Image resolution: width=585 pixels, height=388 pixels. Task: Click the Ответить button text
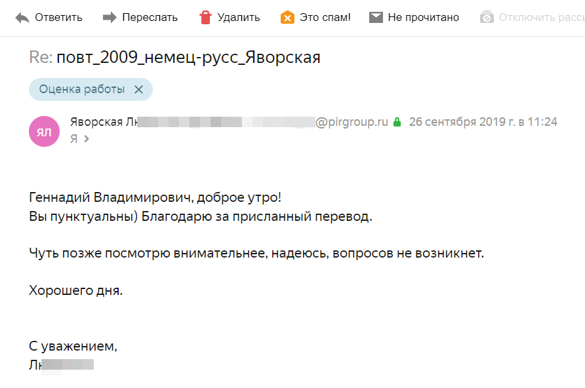point(58,18)
